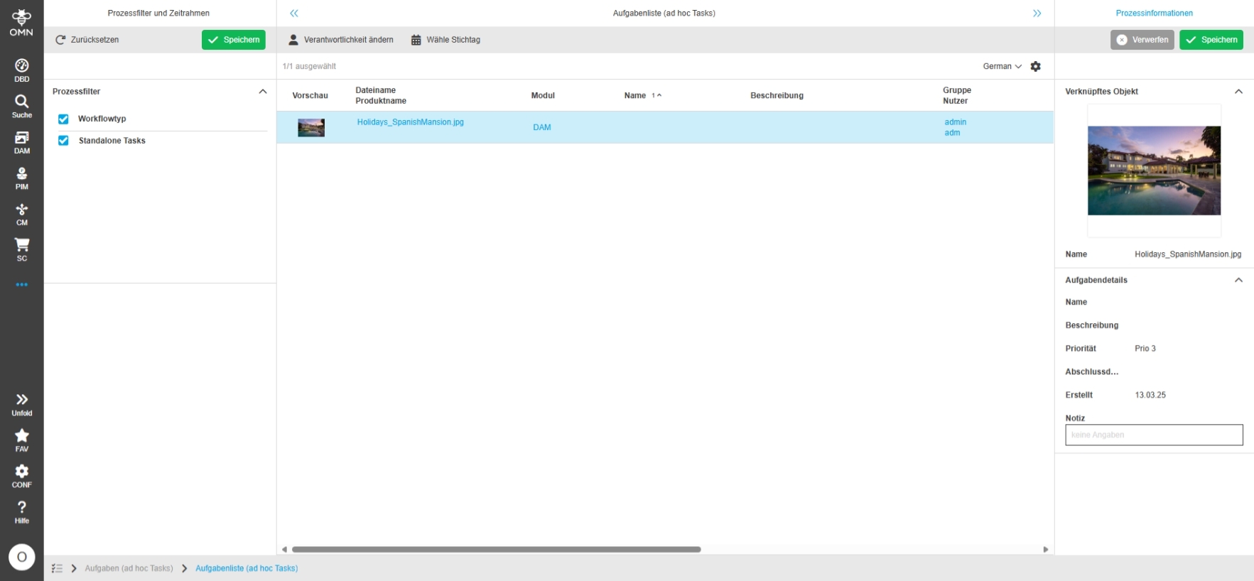Open FAV favorites star icon
This screenshot has width=1254, height=581.
[x=21, y=440]
